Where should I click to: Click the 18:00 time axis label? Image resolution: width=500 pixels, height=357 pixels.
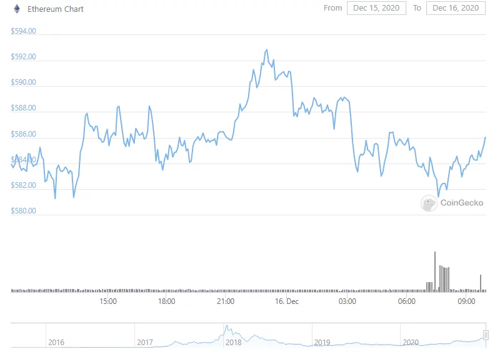click(166, 301)
